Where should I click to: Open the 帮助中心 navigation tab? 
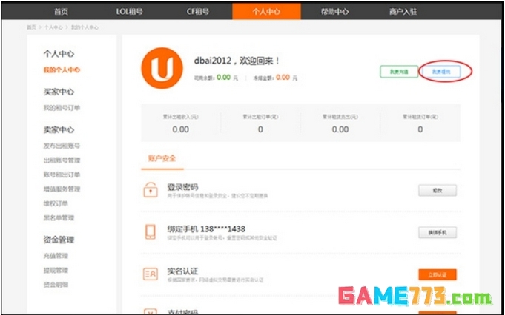(334, 12)
